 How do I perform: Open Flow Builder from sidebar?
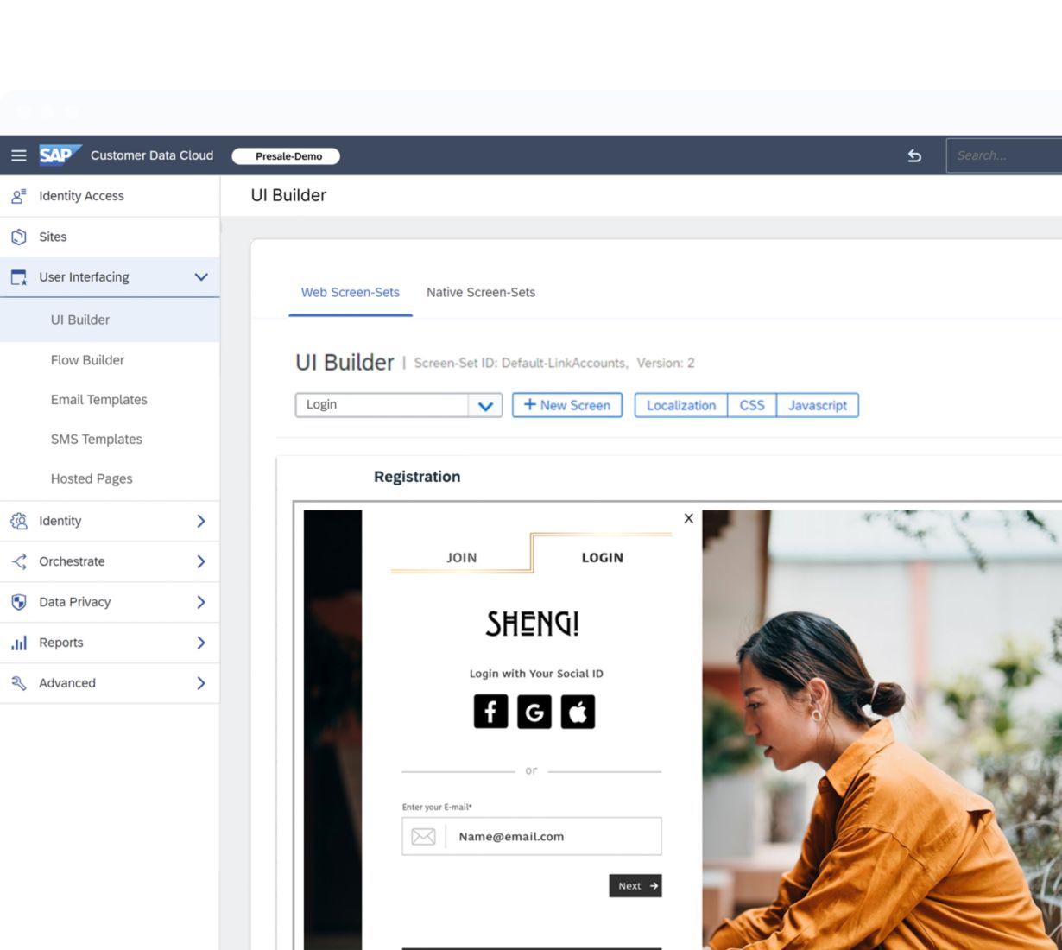pyautogui.click(x=87, y=360)
